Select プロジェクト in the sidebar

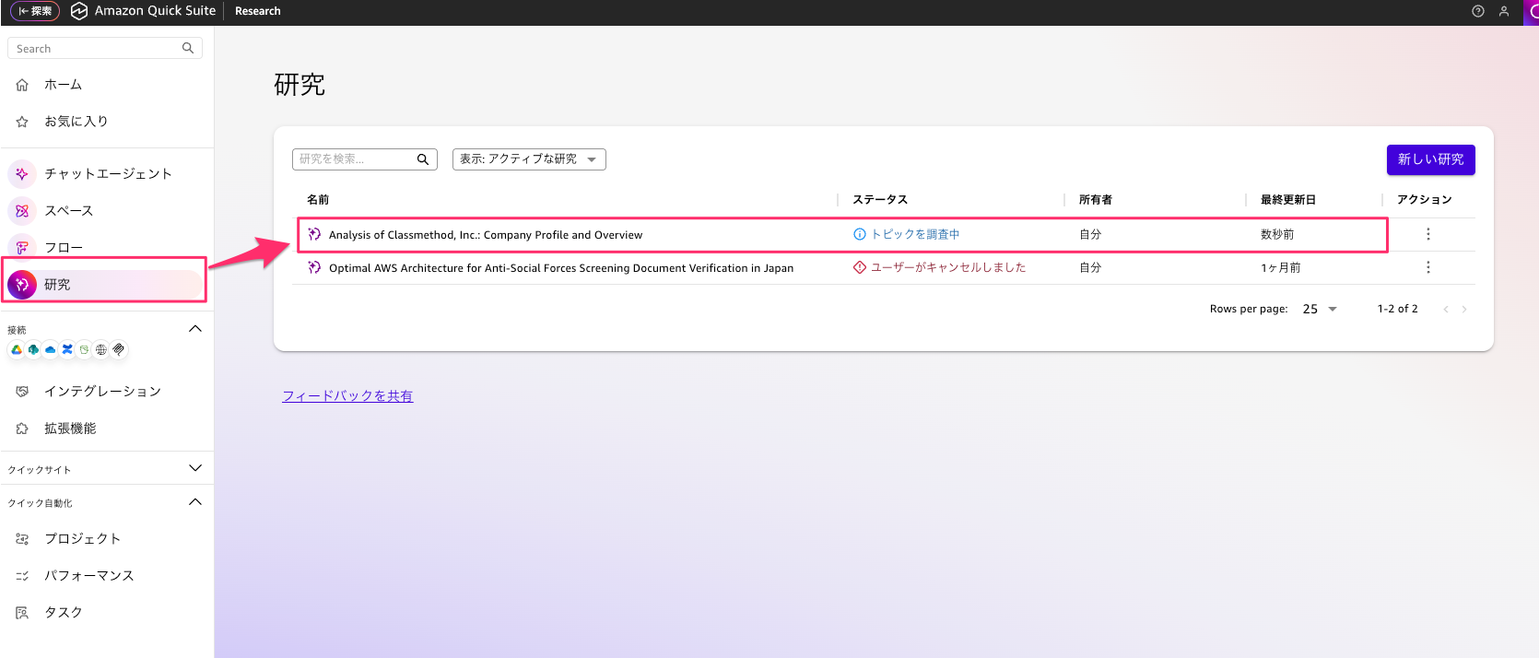pyautogui.click(x=83, y=539)
